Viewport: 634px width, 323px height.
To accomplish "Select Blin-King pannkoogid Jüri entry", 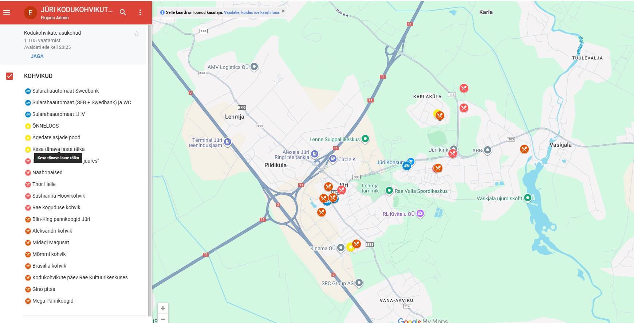I will (61, 219).
